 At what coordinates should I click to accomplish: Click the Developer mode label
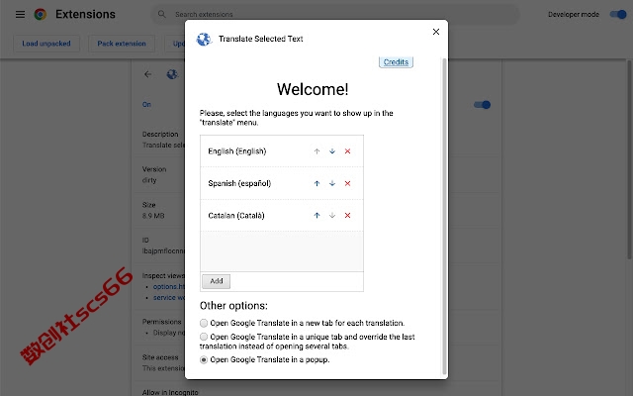[x=574, y=15]
